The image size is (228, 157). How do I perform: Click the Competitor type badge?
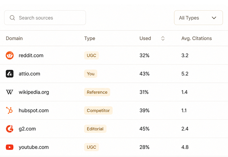coord(98,111)
